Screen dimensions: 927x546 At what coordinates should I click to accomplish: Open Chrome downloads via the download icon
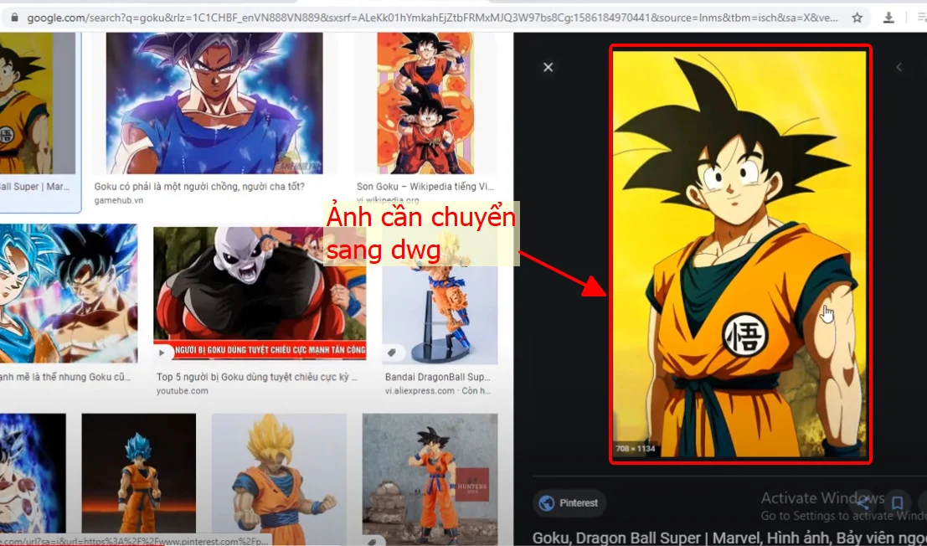click(888, 18)
